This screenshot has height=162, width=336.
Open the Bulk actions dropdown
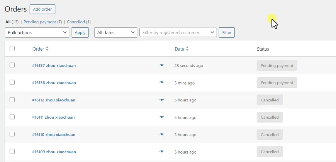[x=37, y=33]
